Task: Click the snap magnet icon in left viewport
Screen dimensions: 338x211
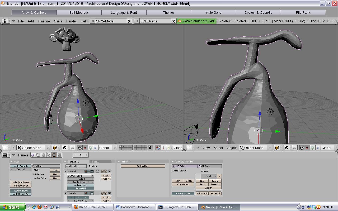Action: [x=158, y=148]
